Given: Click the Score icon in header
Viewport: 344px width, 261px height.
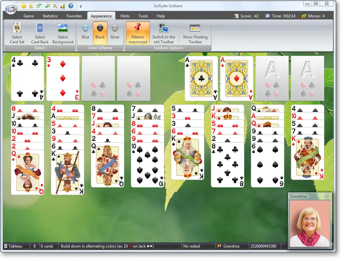Looking at the screenshot, I should click(236, 16).
